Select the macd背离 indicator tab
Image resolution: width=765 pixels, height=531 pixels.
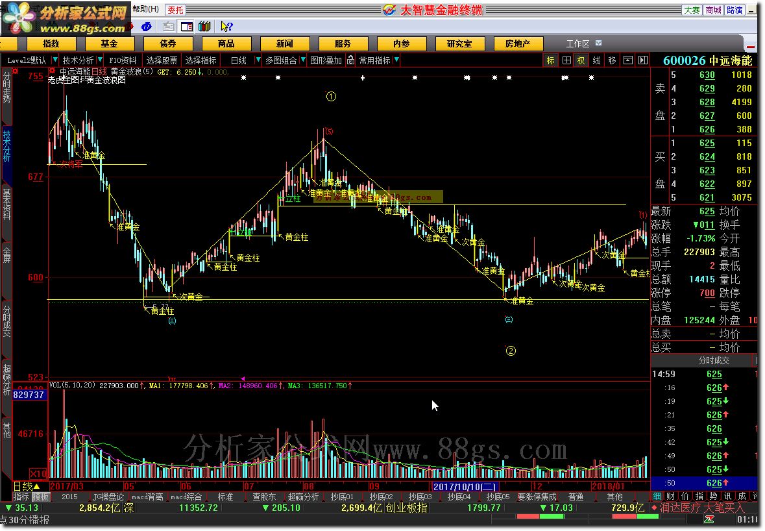point(147,497)
